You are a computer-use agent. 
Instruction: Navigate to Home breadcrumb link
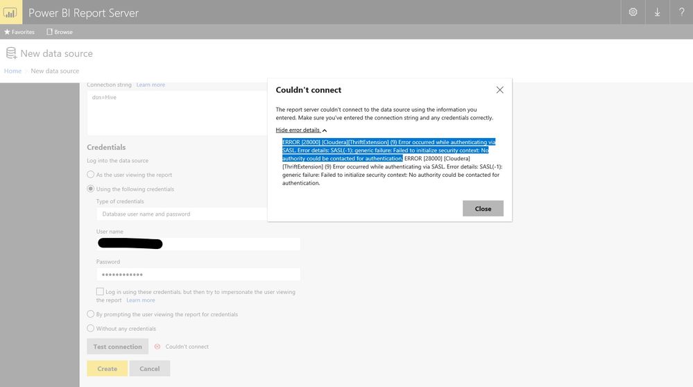click(12, 71)
